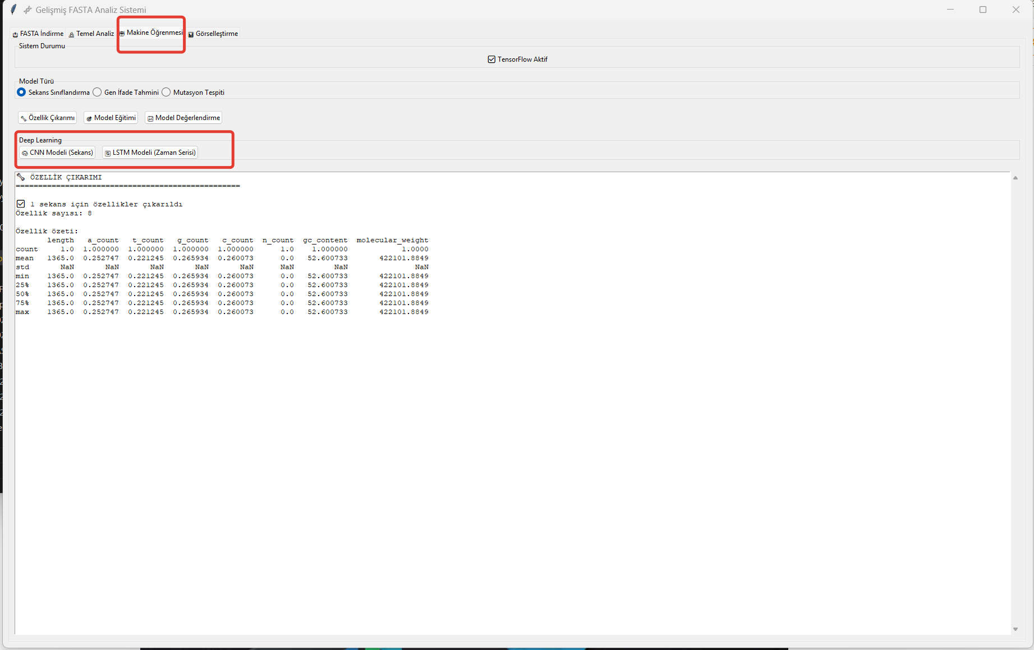The image size is (1034, 650).
Task: Select the Makine Öğrenmesi tab
Action: point(151,33)
